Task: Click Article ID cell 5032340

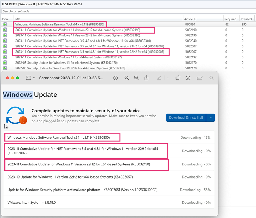Action: (x=191, y=41)
